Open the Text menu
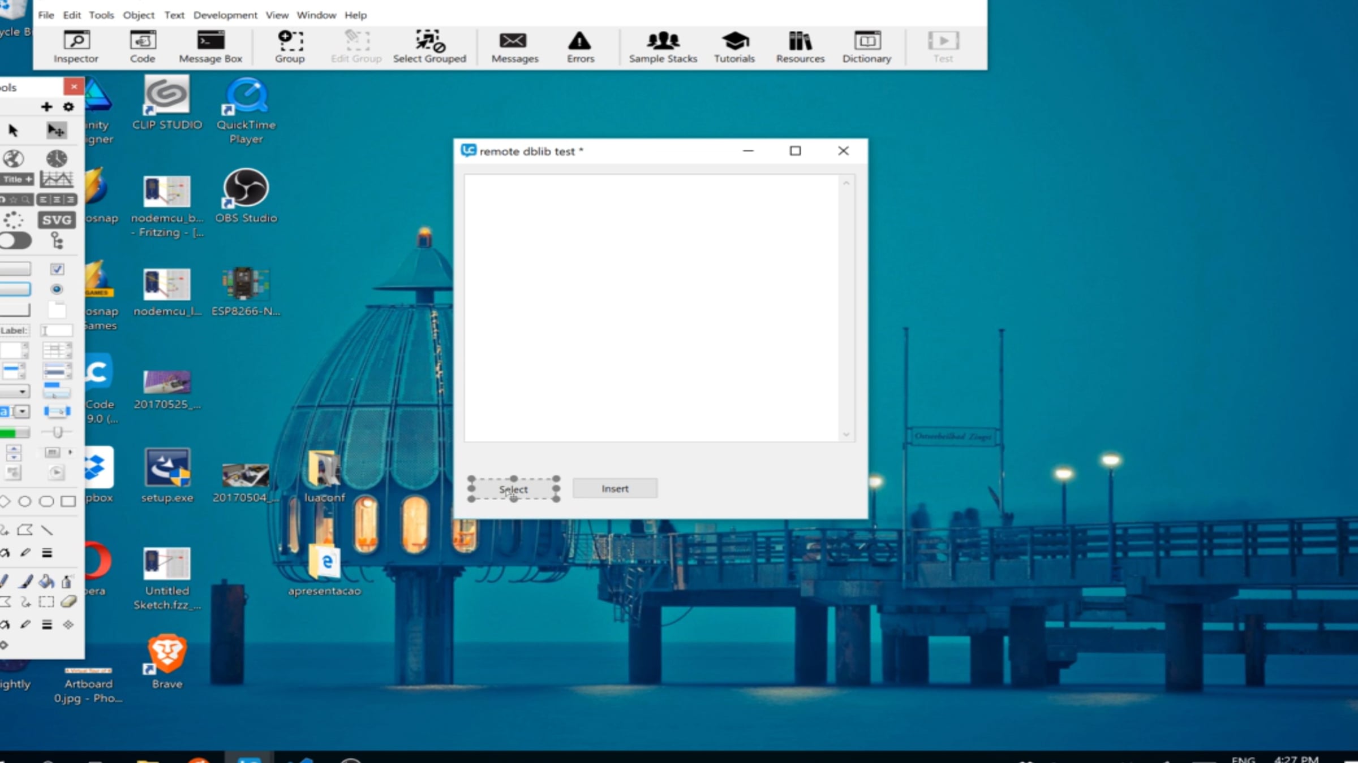Viewport: 1358px width, 763px height. pos(174,15)
